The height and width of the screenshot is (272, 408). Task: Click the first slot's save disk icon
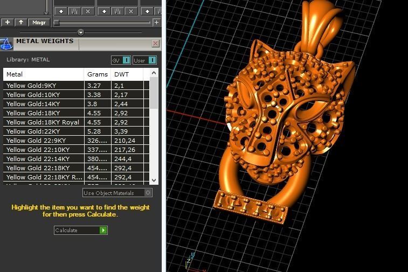coord(74,11)
